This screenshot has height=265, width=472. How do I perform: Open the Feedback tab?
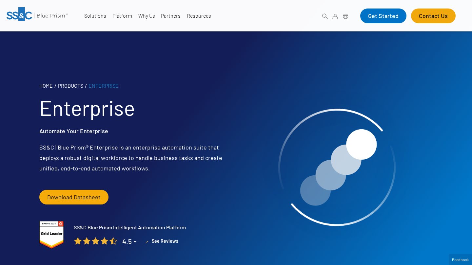460,259
